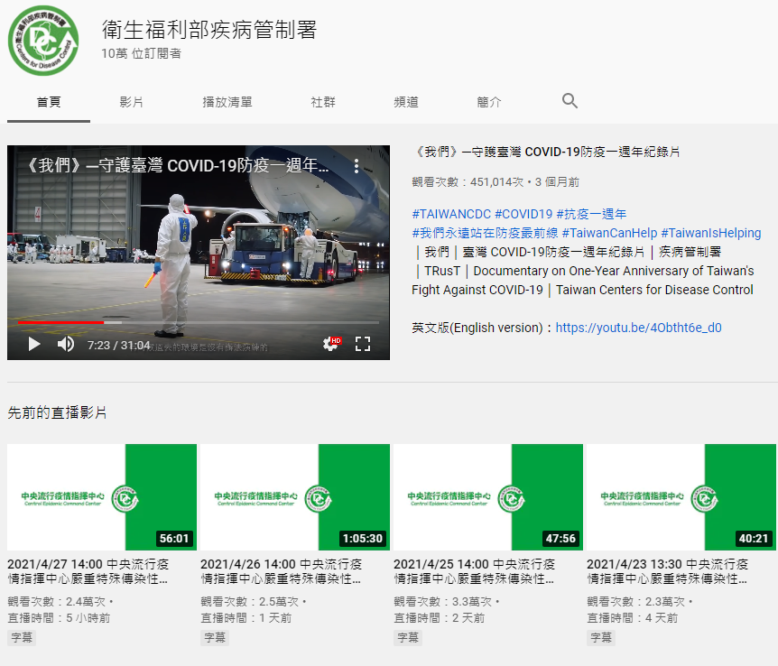The height and width of the screenshot is (666, 778).
Task: Click 觀看次數：3.3萬次 under the 4/25 video
Action: [x=442, y=602]
